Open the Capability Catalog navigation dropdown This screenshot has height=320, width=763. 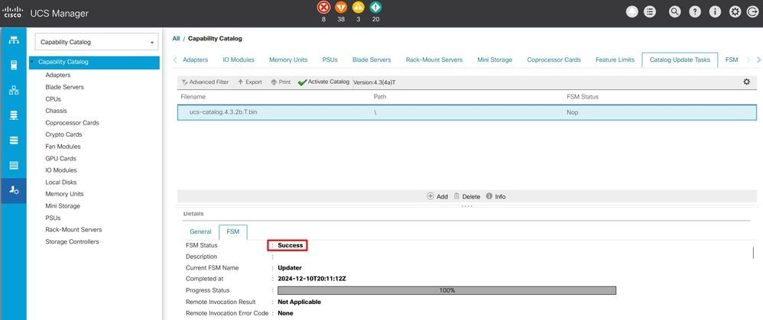point(97,42)
